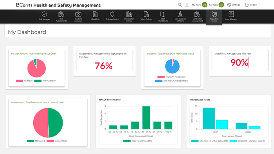Open the Contractor Management icon
274x154 pixels.
click(197, 14)
